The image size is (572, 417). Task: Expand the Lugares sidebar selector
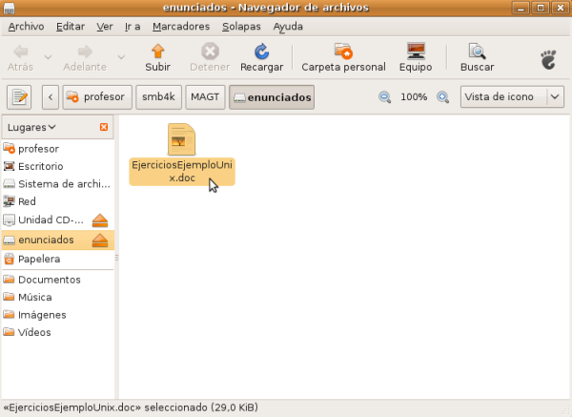pos(31,127)
